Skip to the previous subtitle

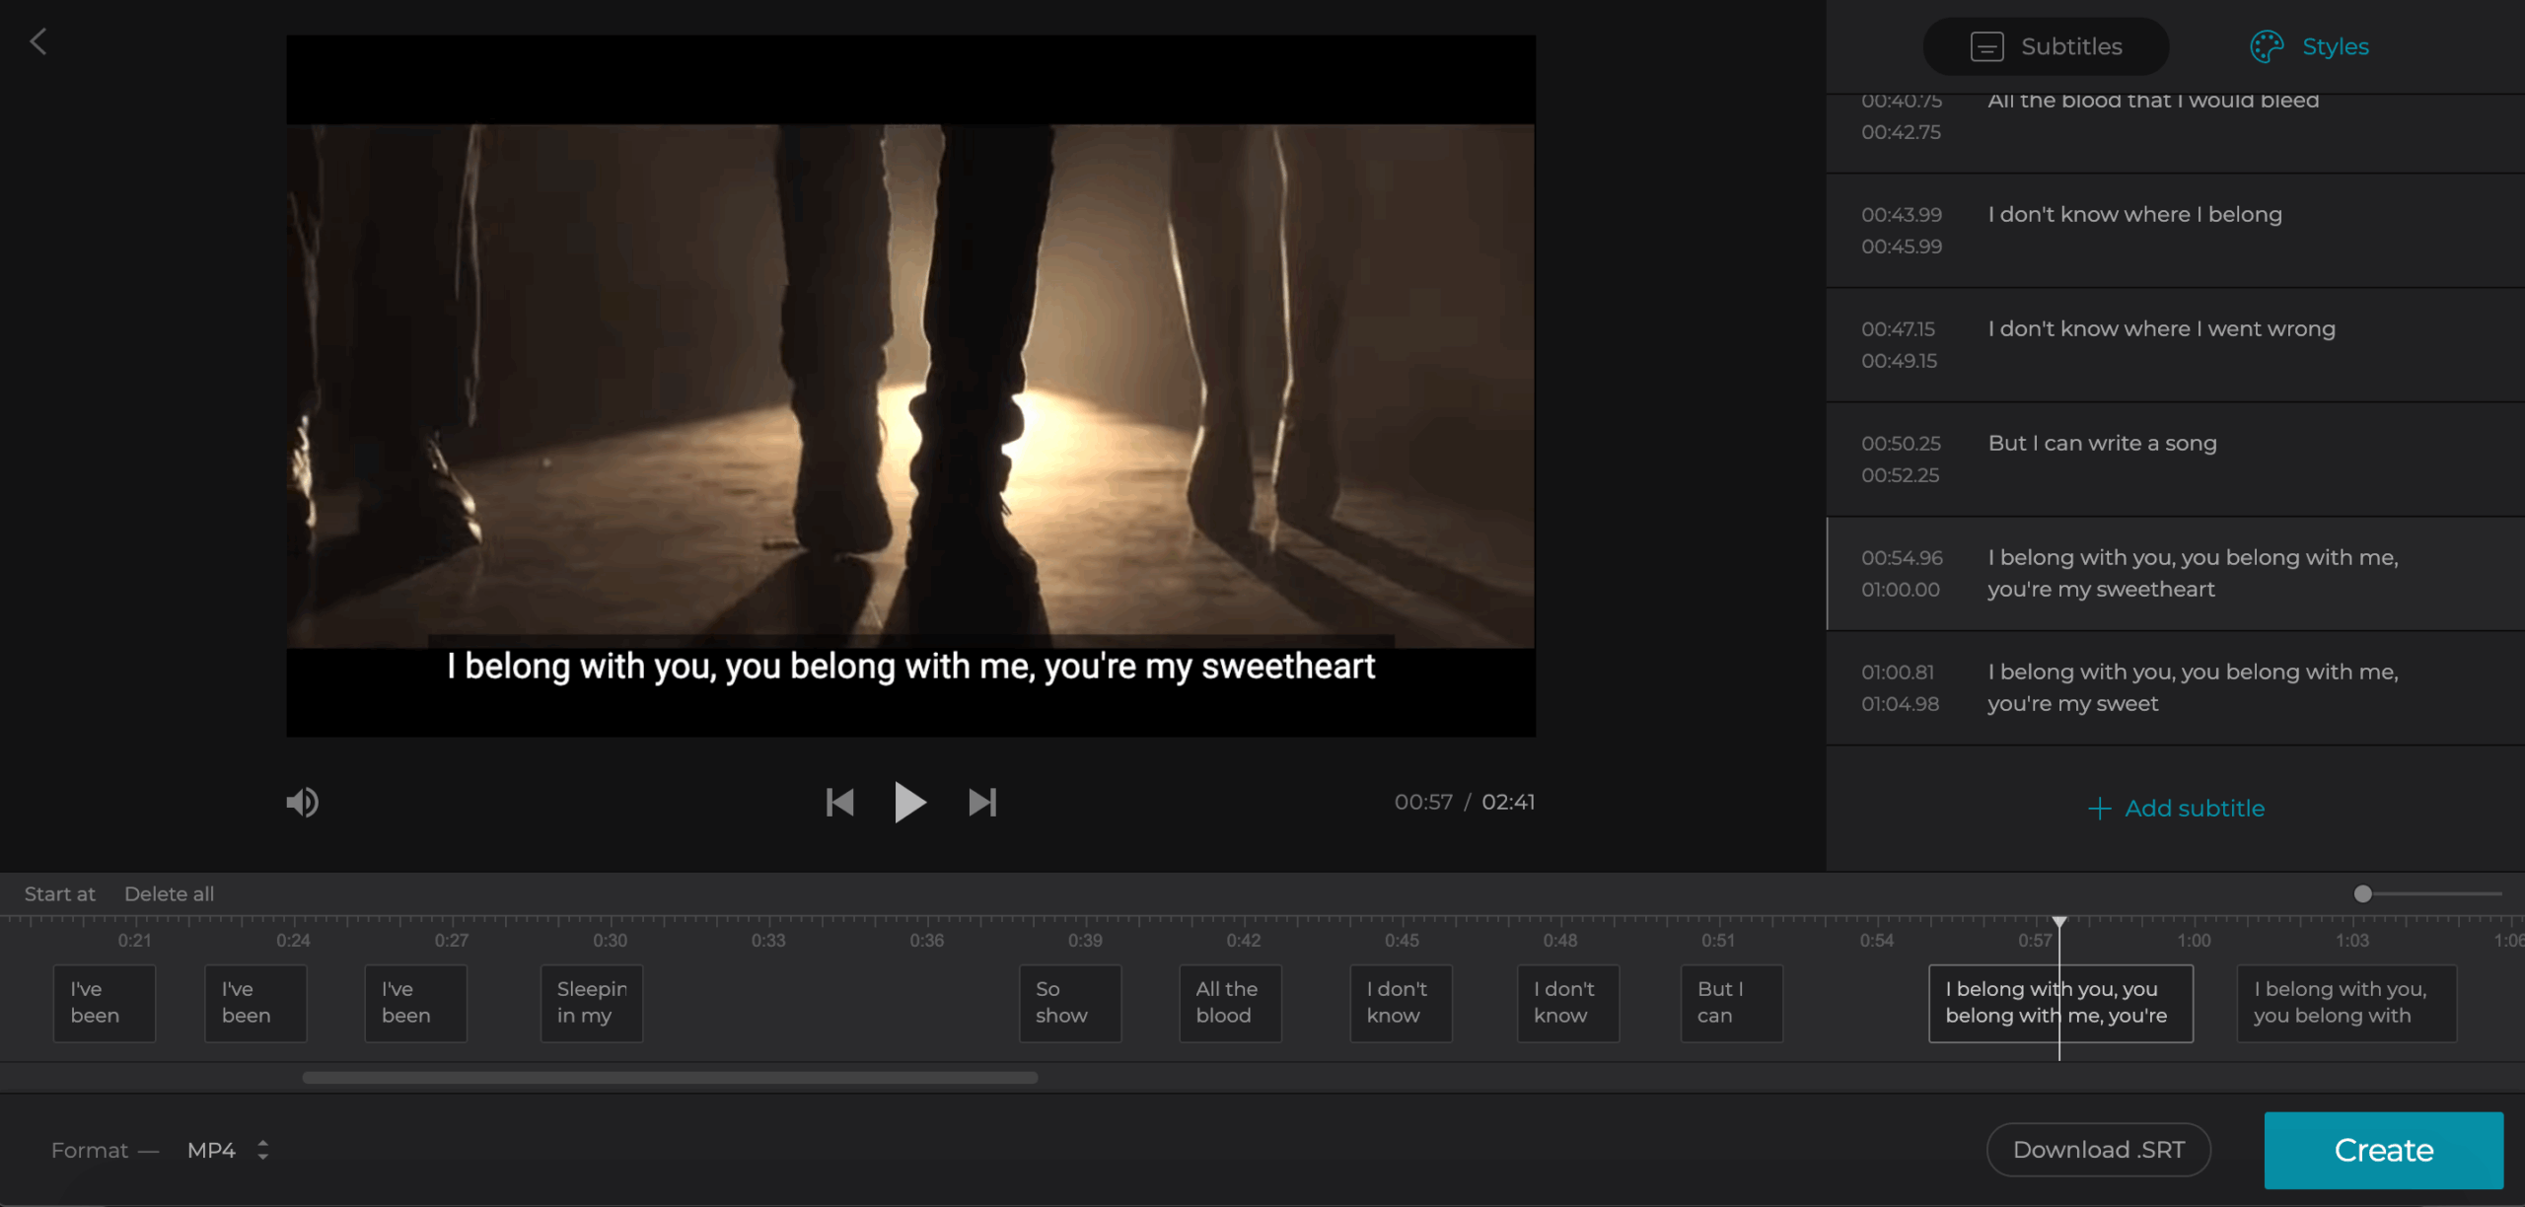tap(839, 803)
